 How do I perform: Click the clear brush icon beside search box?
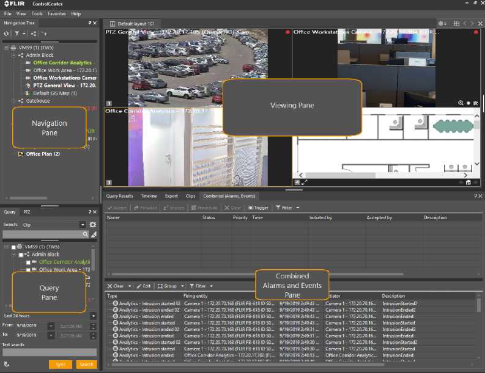pyautogui.click(x=94, y=234)
